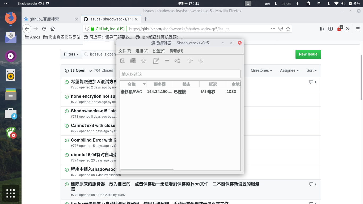Screen dimensions: 363x204
Task: Click the green New issue button
Action: pyautogui.click(x=308, y=54)
